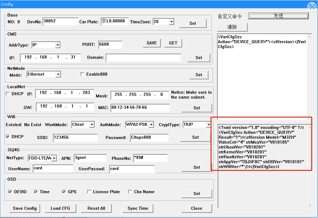Click the Load CFG button
The width and height of the screenshot is (318, 218).
point(60,208)
